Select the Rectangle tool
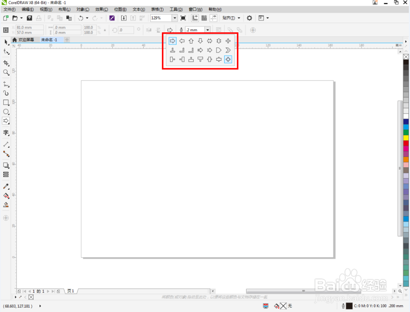This screenshot has width=410, height=312. (x=6, y=102)
